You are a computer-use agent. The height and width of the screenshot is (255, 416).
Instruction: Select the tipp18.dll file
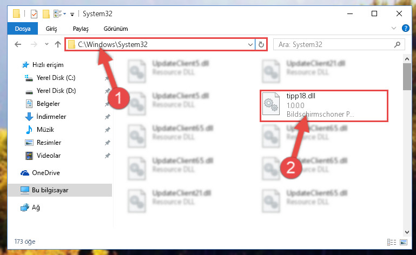click(323, 105)
